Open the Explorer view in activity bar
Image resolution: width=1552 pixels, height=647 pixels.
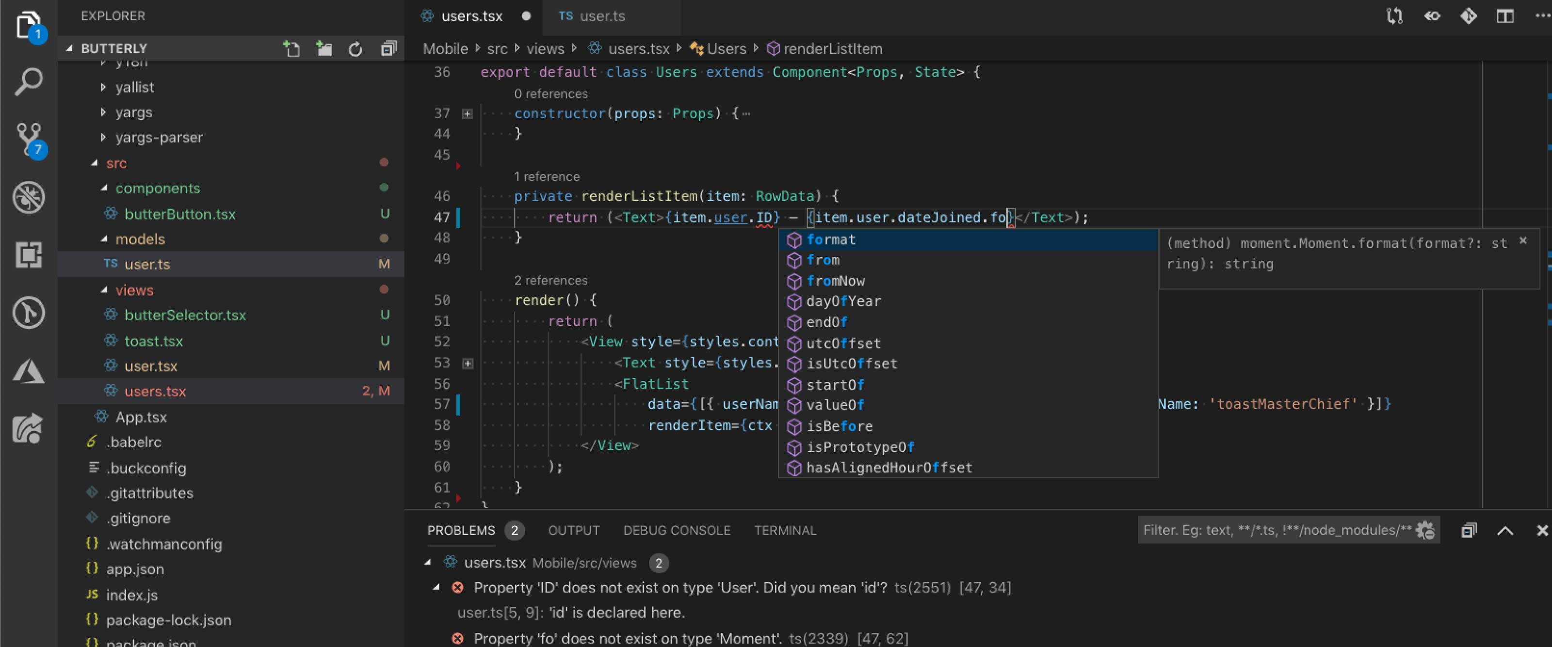point(28,25)
